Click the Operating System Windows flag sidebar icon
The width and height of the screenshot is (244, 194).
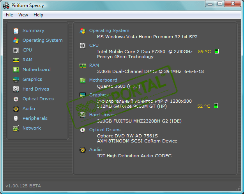click(16, 41)
